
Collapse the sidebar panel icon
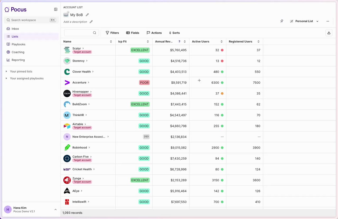point(56,9)
